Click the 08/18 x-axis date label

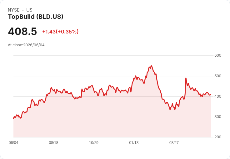coord(53,142)
